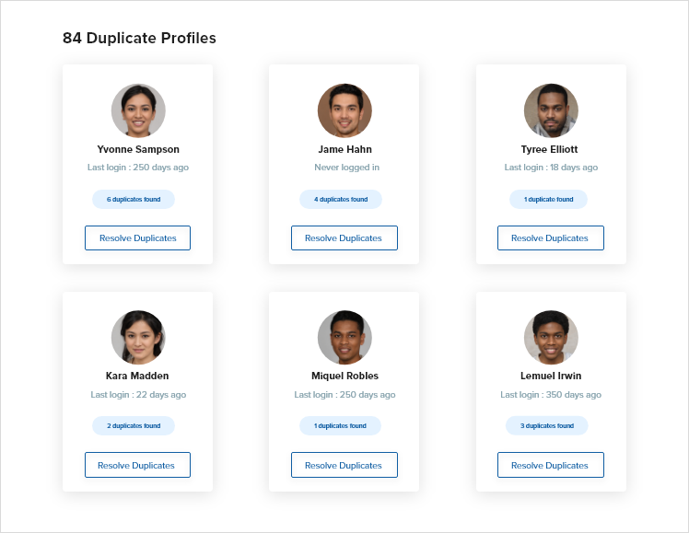Click the '4 duplicates found' badge
The width and height of the screenshot is (689, 533).
pyautogui.click(x=341, y=200)
